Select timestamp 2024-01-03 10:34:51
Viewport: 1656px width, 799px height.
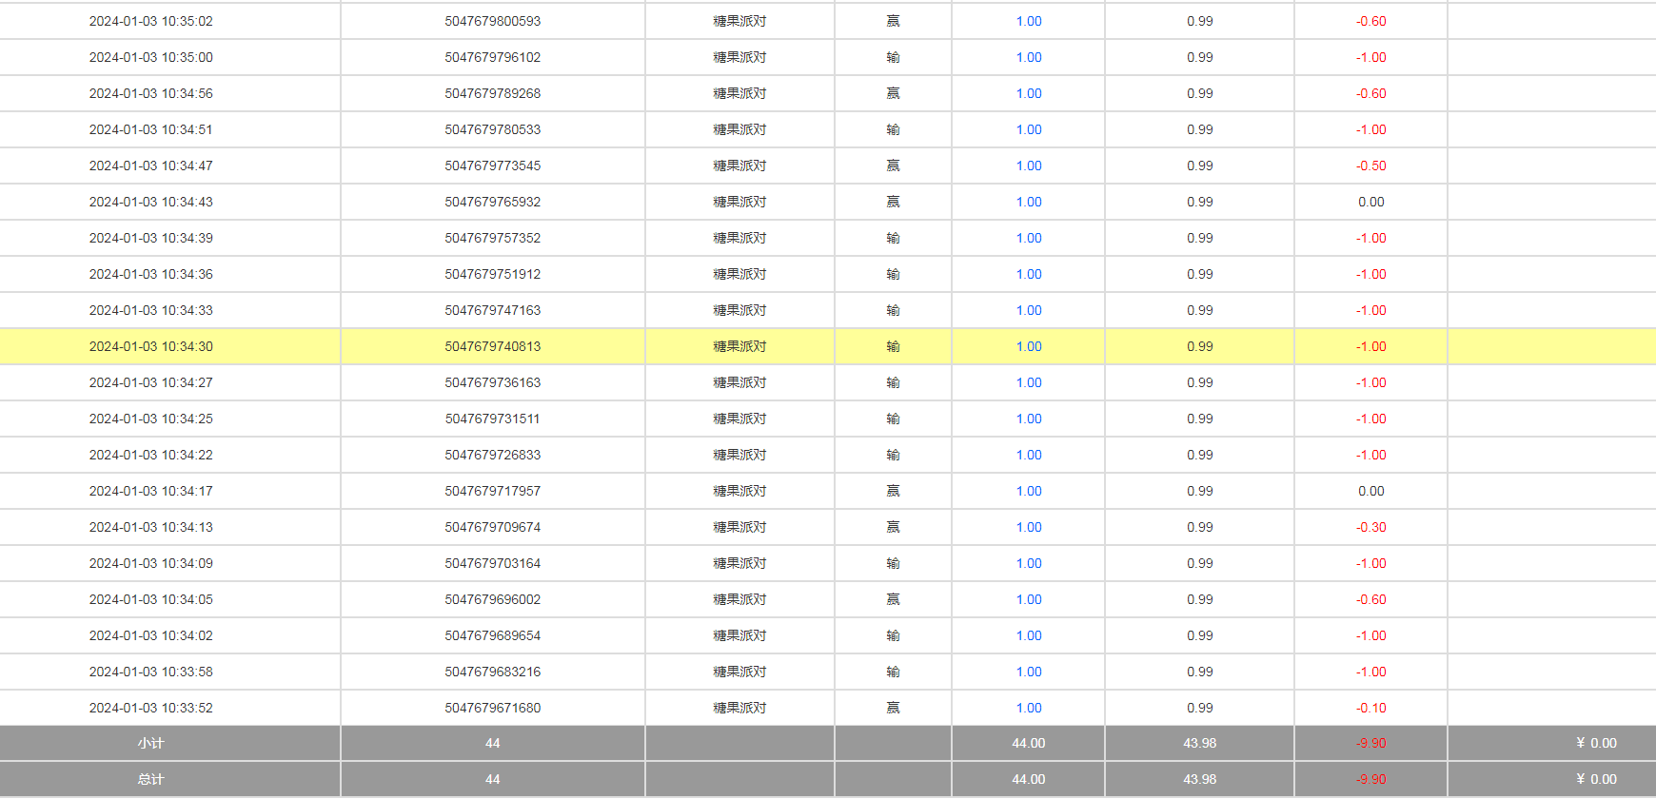[150, 129]
